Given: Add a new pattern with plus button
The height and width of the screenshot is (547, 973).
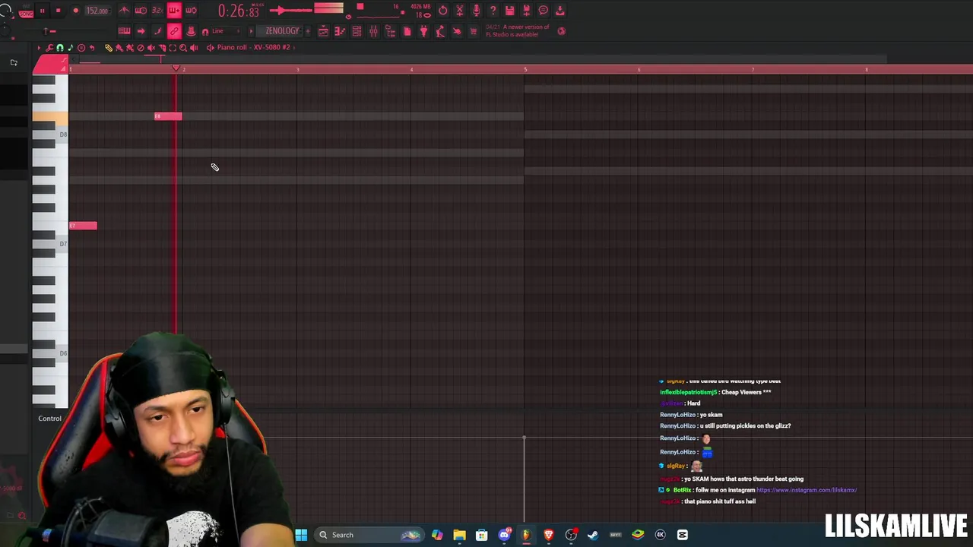Looking at the screenshot, I should [308, 31].
